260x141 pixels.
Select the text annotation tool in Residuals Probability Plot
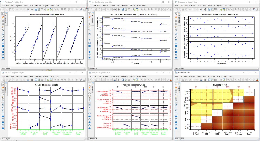tap(3, 34)
